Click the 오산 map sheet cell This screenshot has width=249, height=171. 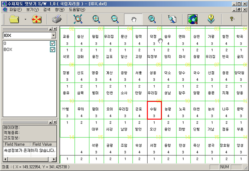tap(154, 128)
